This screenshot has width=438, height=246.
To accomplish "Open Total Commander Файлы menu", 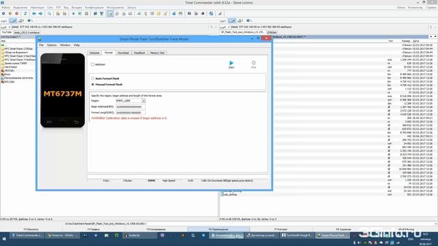I will click(6, 8).
